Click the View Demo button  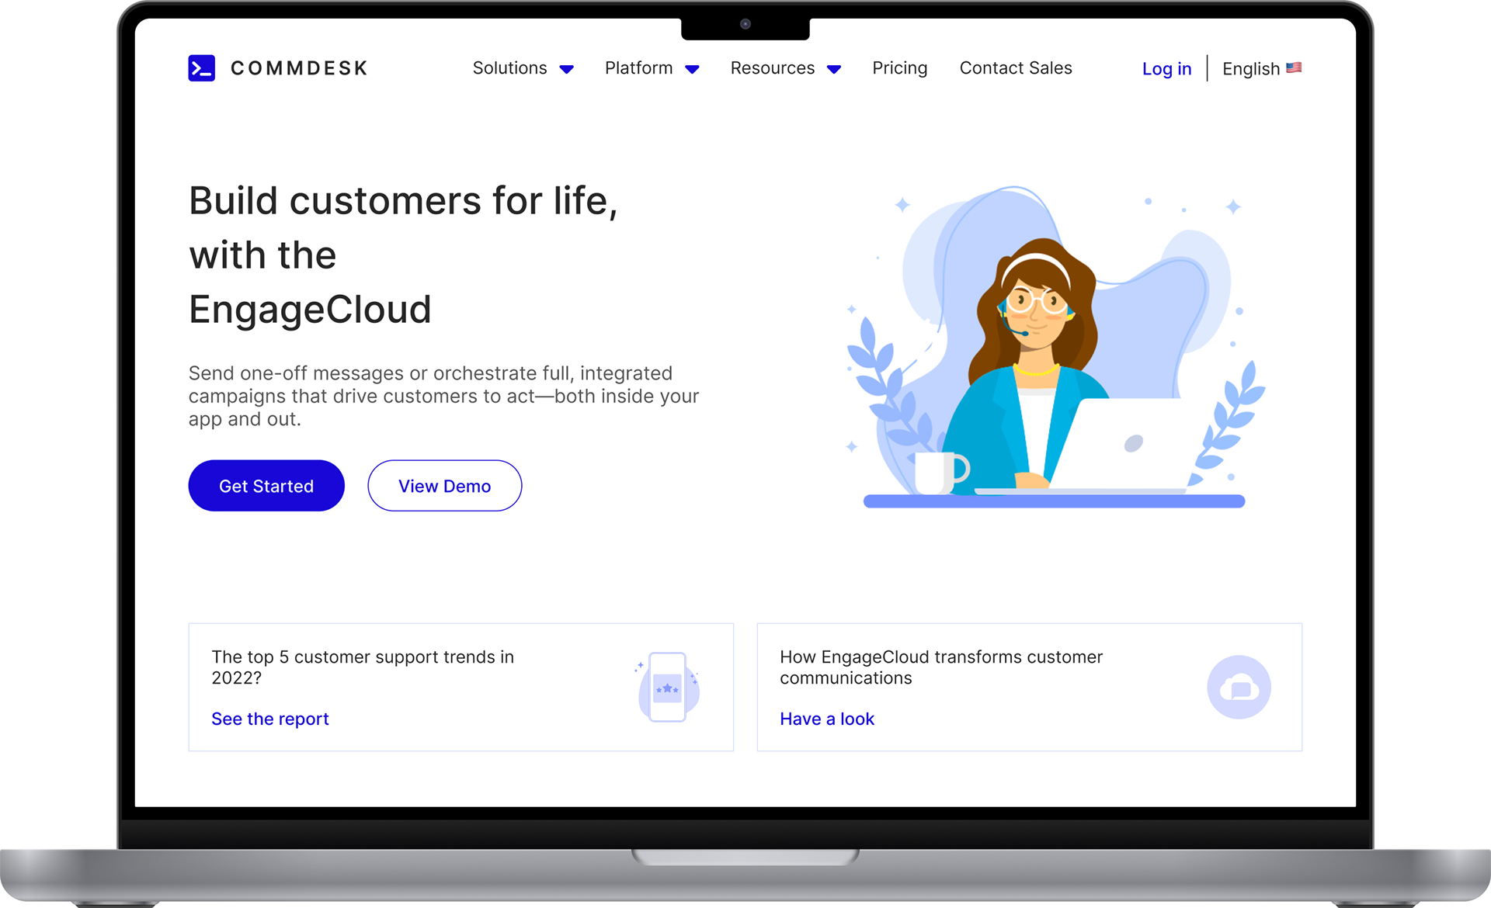[445, 486]
